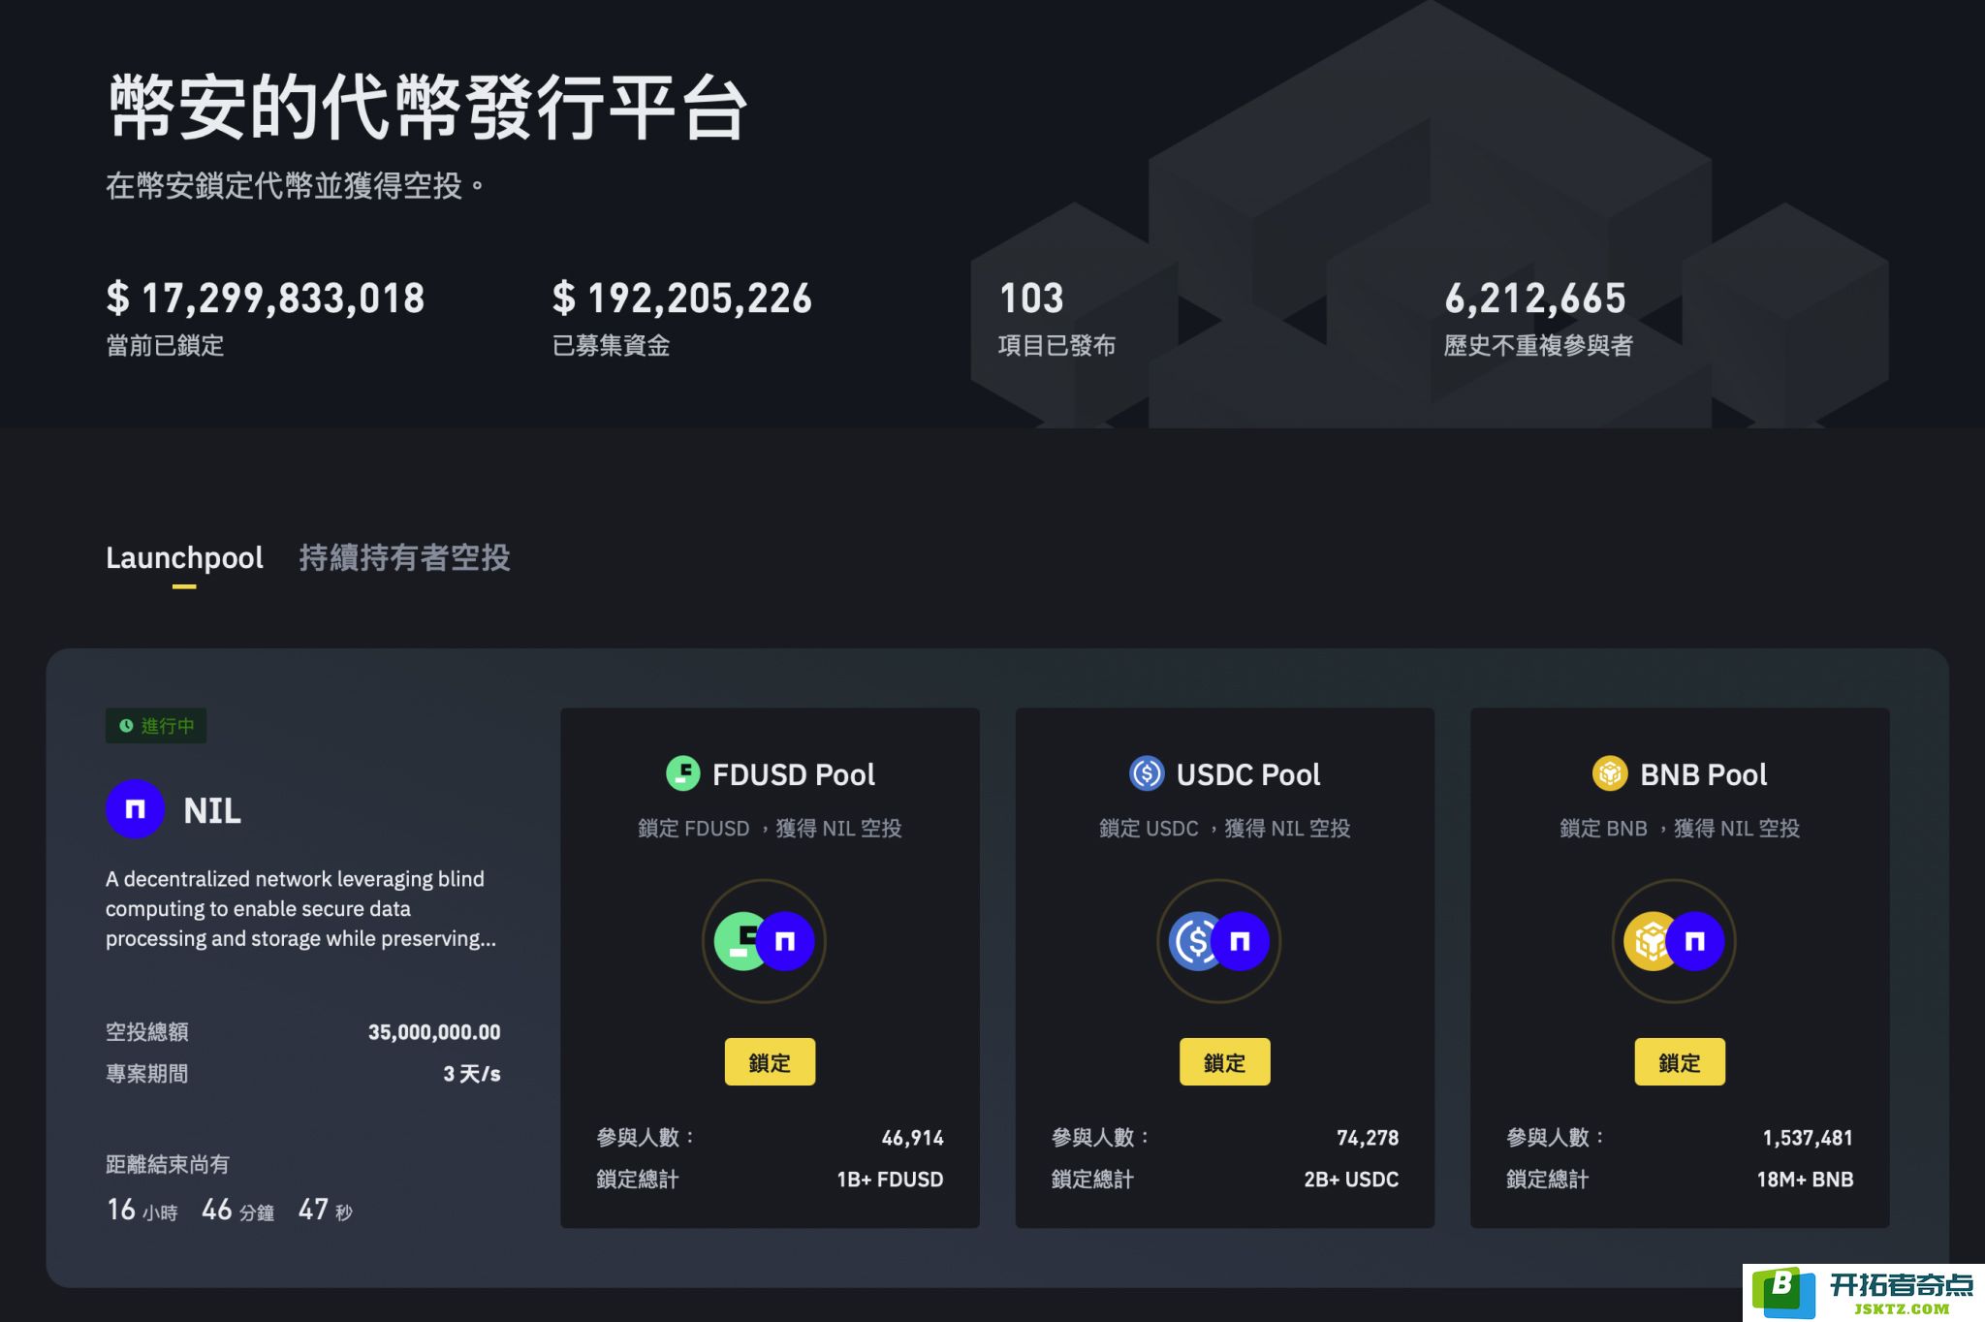Click the USDC Pool header coin icon
The height and width of the screenshot is (1322, 1985).
pyautogui.click(x=1147, y=773)
